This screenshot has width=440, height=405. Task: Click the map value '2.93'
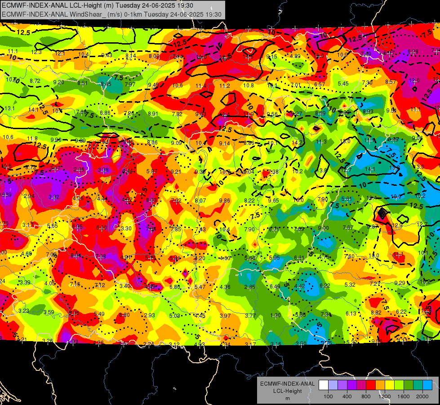pyautogui.click(x=150, y=315)
